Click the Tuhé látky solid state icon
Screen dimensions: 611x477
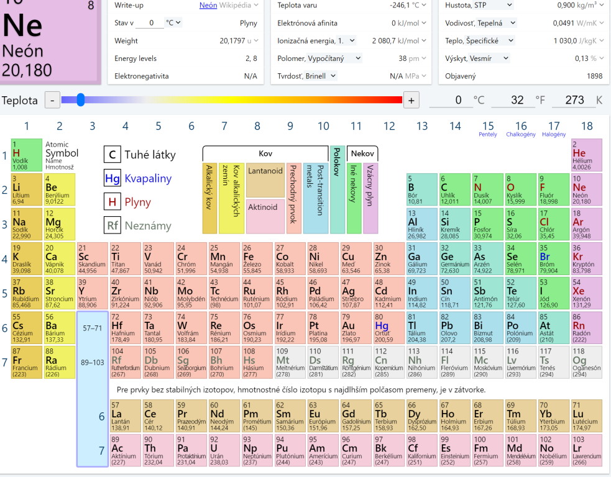tap(113, 155)
